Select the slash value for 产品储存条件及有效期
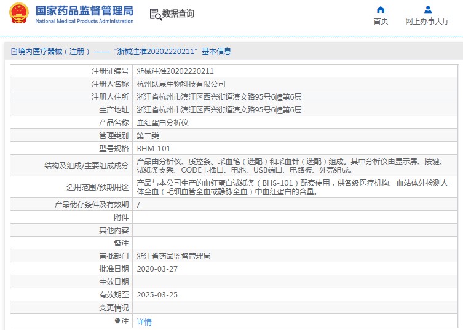The width and height of the screenshot is (463, 330). [138, 205]
